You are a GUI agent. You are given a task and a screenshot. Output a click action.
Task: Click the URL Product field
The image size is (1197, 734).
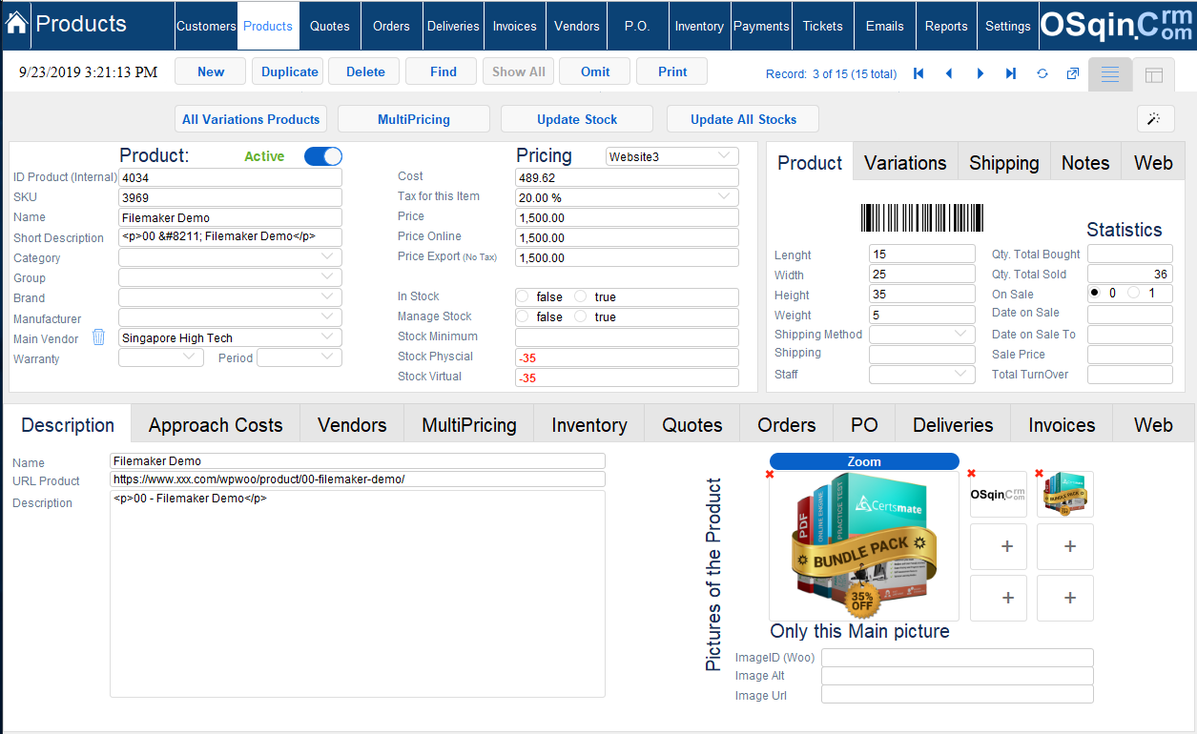(x=358, y=479)
